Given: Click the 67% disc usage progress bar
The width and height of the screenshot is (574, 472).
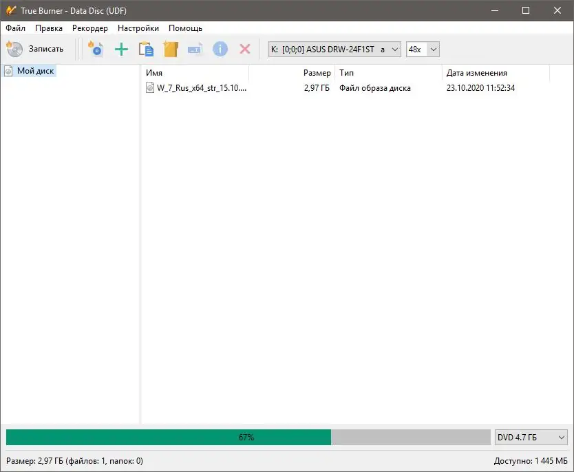Looking at the screenshot, I should (248, 437).
